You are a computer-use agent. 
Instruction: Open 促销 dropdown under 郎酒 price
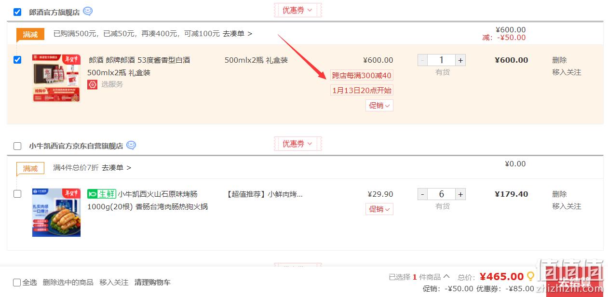(379, 105)
